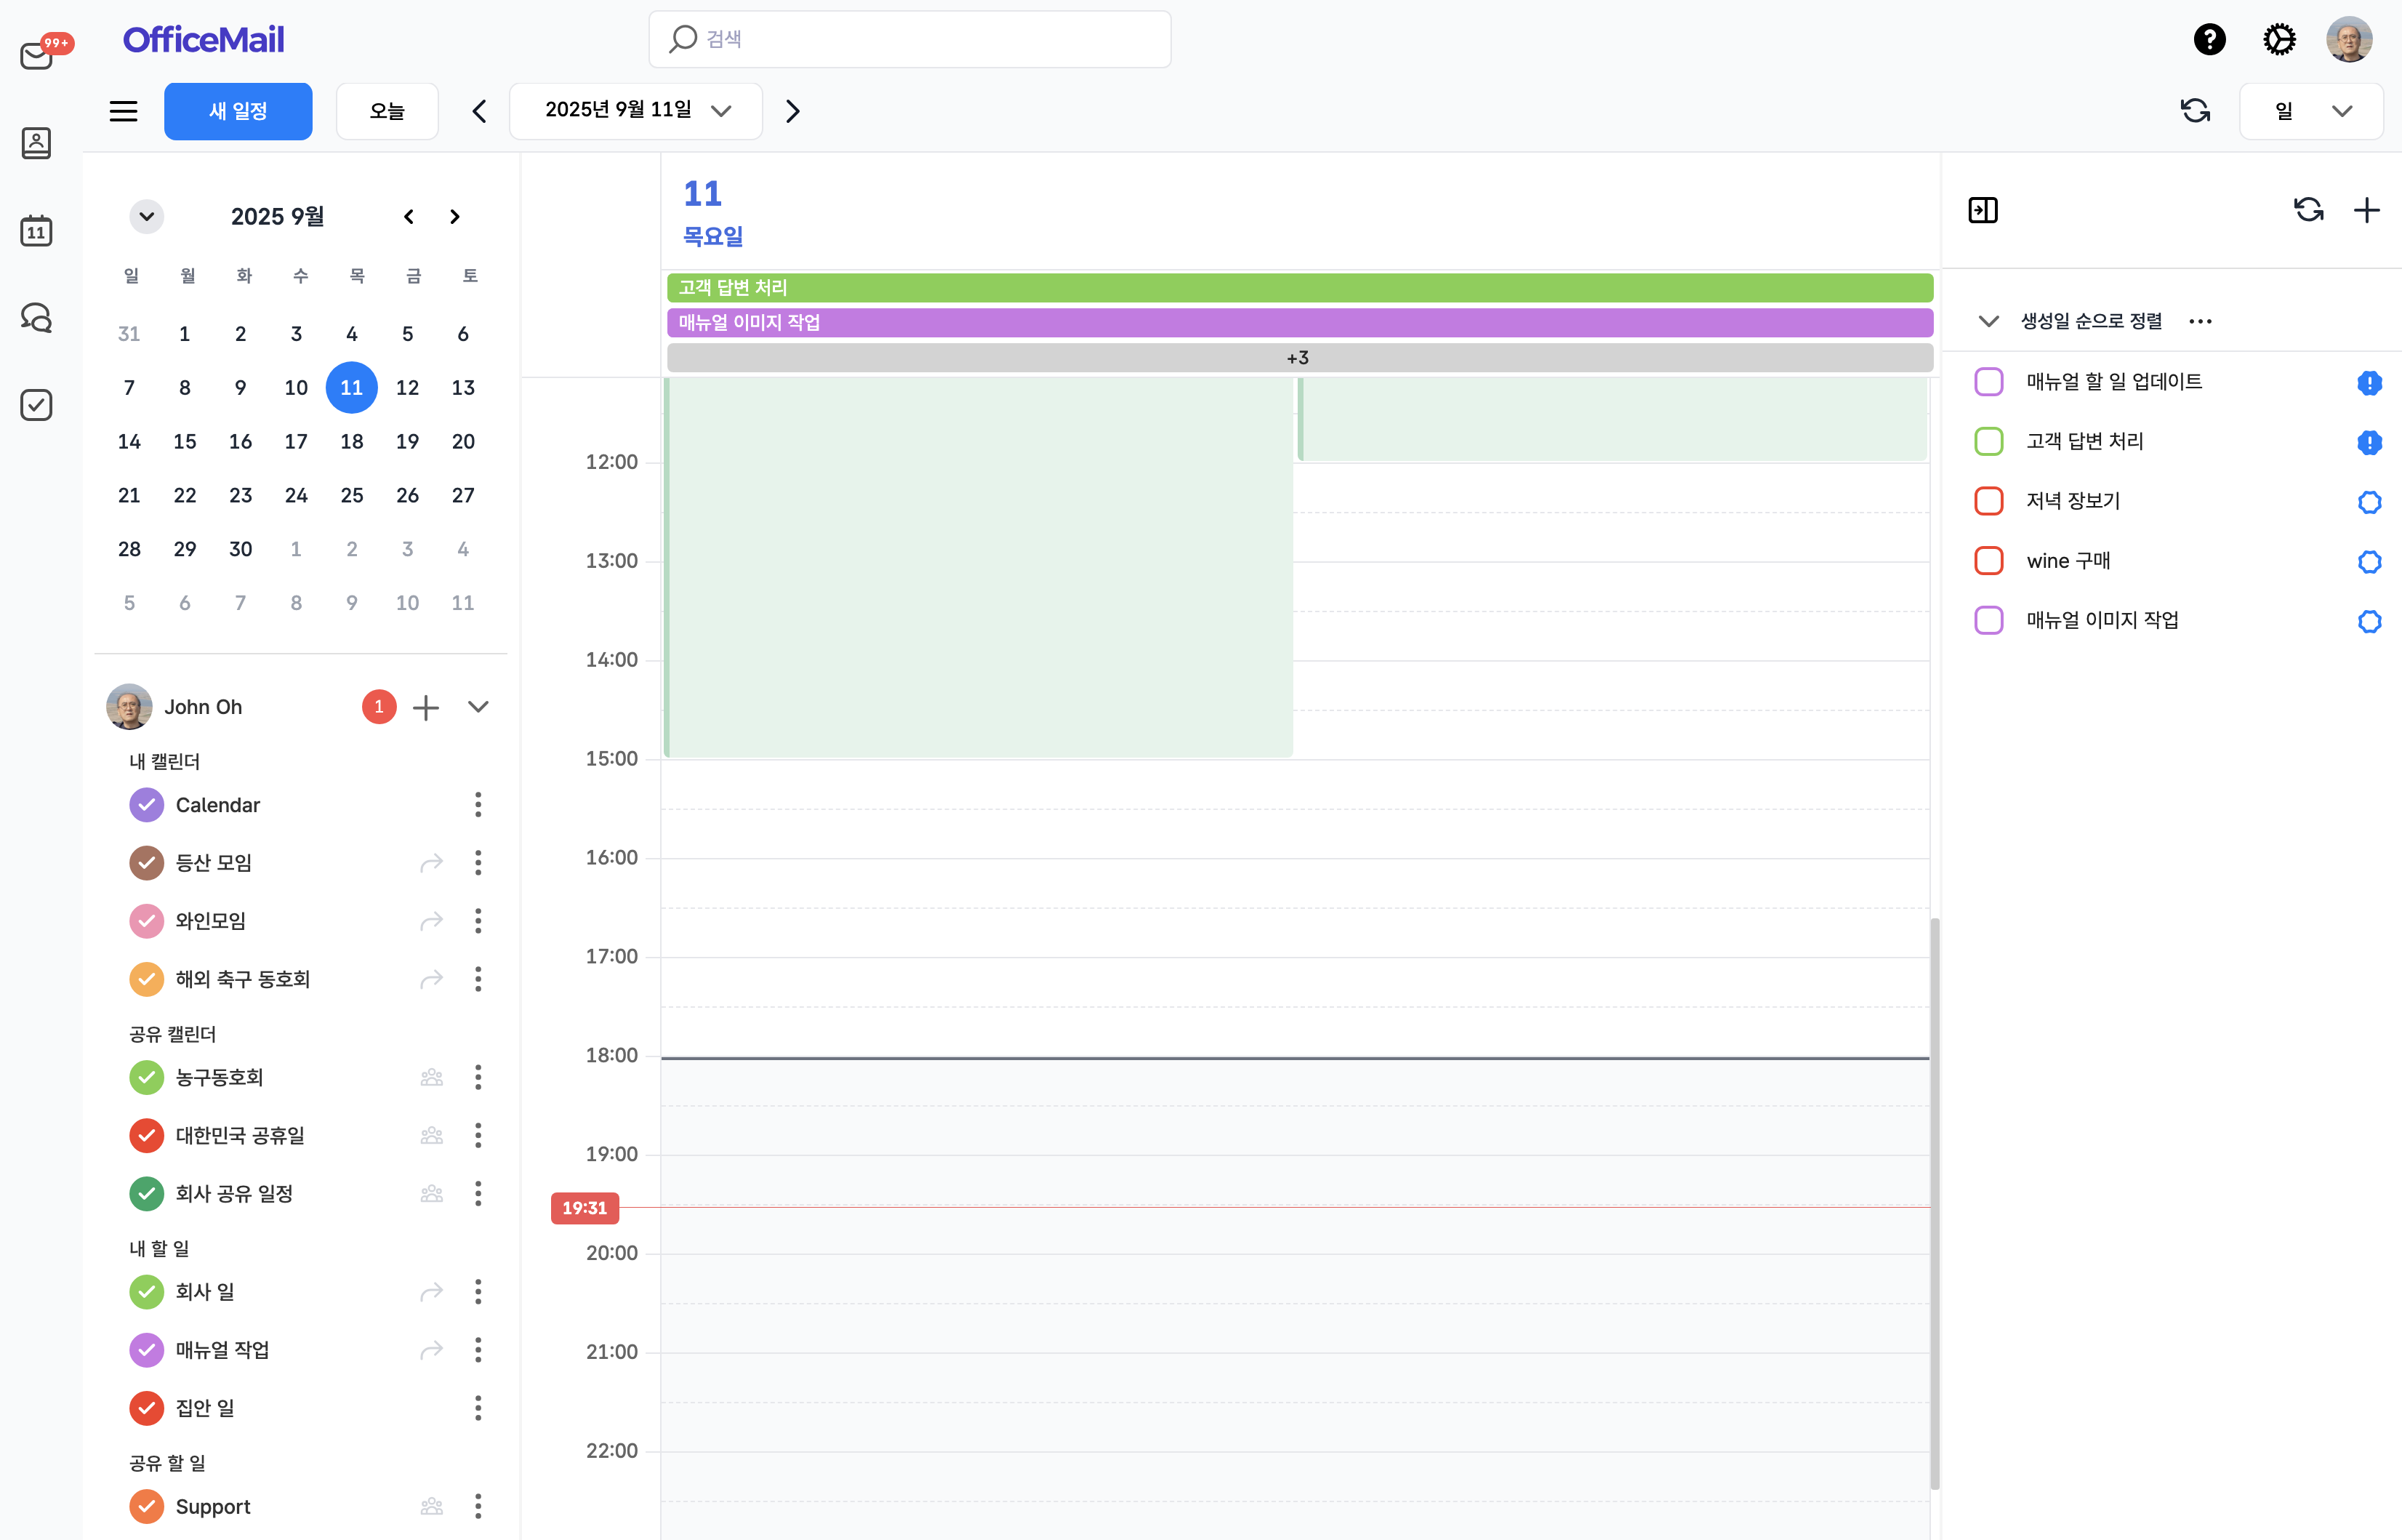The image size is (2402, 1540).
Task: Click the 검색 search field
Action: pyautogui.click(x=909, y=39)
